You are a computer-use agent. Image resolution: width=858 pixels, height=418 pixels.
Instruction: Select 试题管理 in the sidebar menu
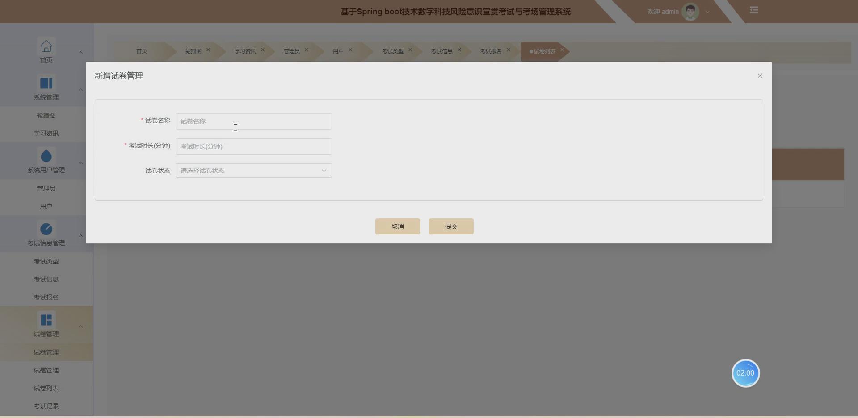pyautogui.click(x=46, y=370)
